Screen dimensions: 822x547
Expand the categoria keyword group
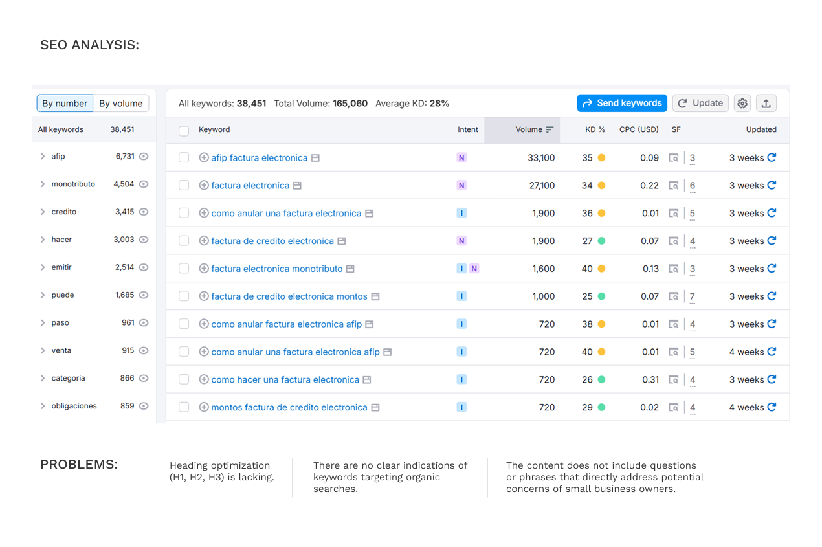coord(43,379)
